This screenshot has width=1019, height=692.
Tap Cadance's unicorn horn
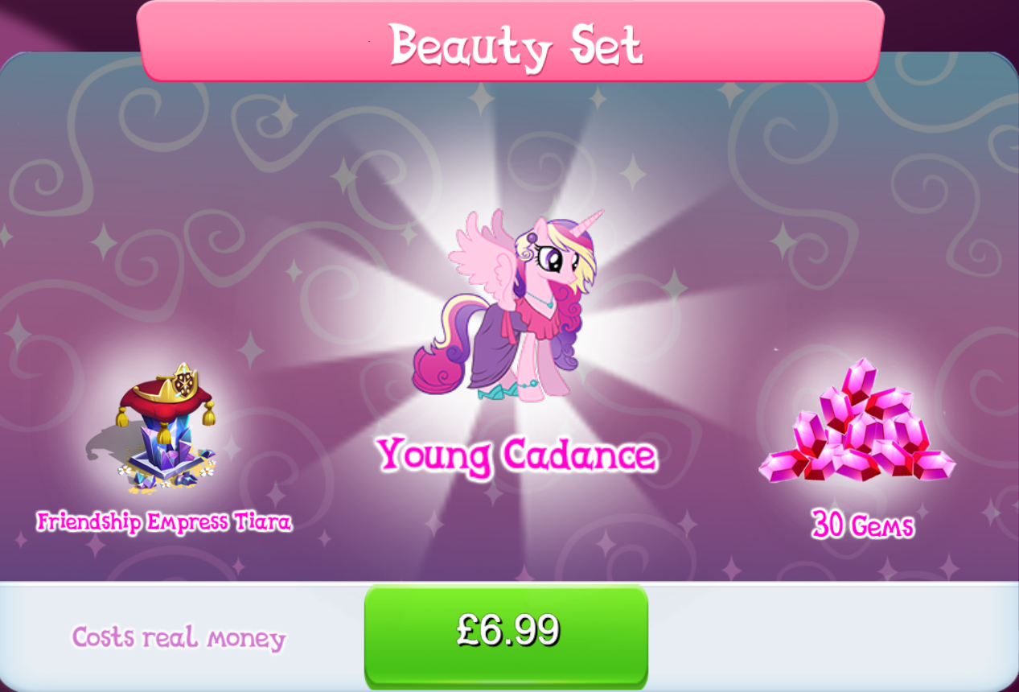pyautogui.click(x=586, y=223)
